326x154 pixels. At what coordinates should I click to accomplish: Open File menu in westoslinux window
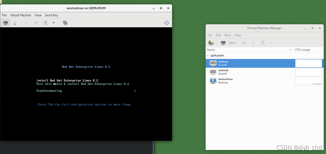[x=4, y=15]
